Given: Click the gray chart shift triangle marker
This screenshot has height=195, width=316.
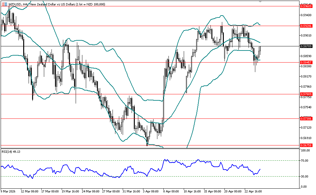Looking at the screenshot, I should click(260, 2).
